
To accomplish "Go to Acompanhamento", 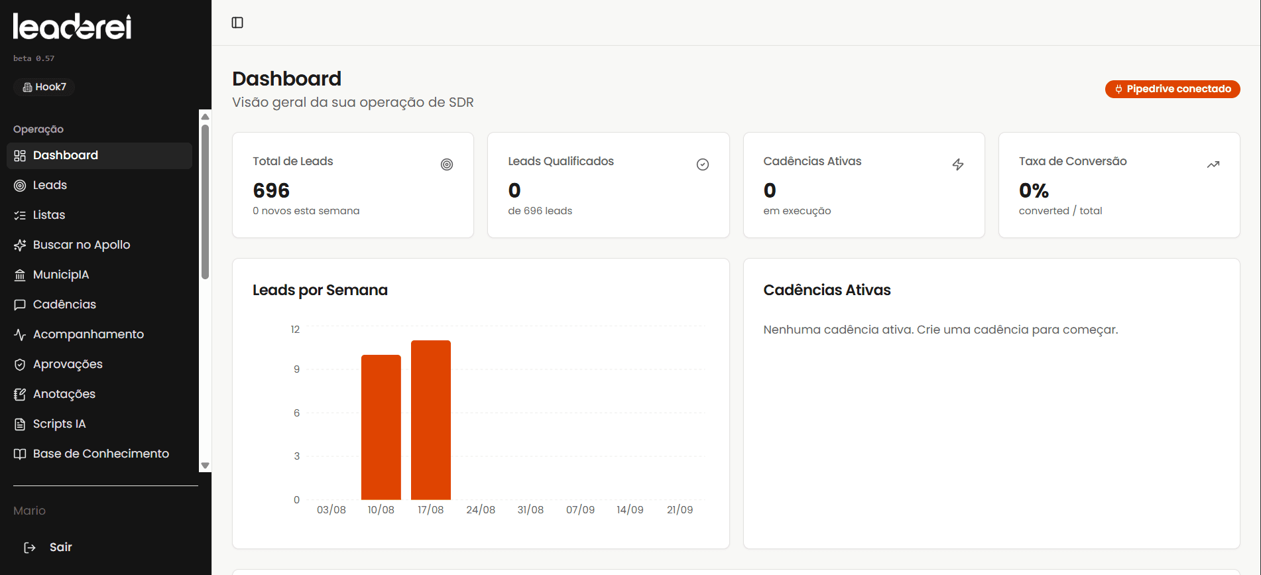I will coord(99,334).
